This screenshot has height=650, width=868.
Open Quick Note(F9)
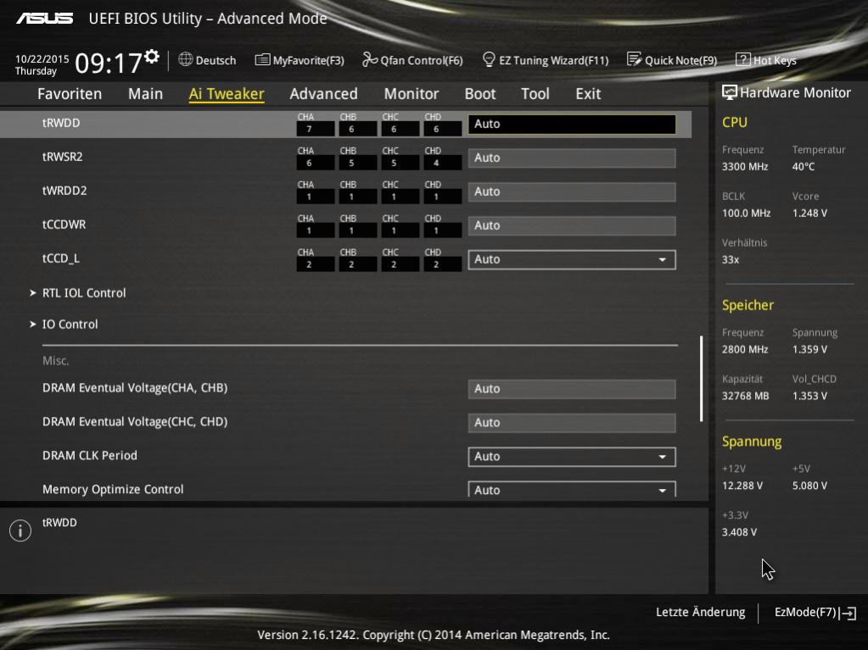(672, 60)
